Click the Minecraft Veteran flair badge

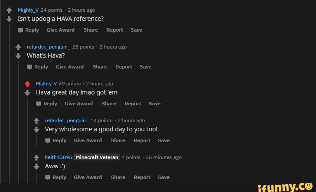pyautogui.click(x=97, y=157)
